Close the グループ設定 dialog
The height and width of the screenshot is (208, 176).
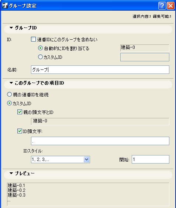point(171,6)
